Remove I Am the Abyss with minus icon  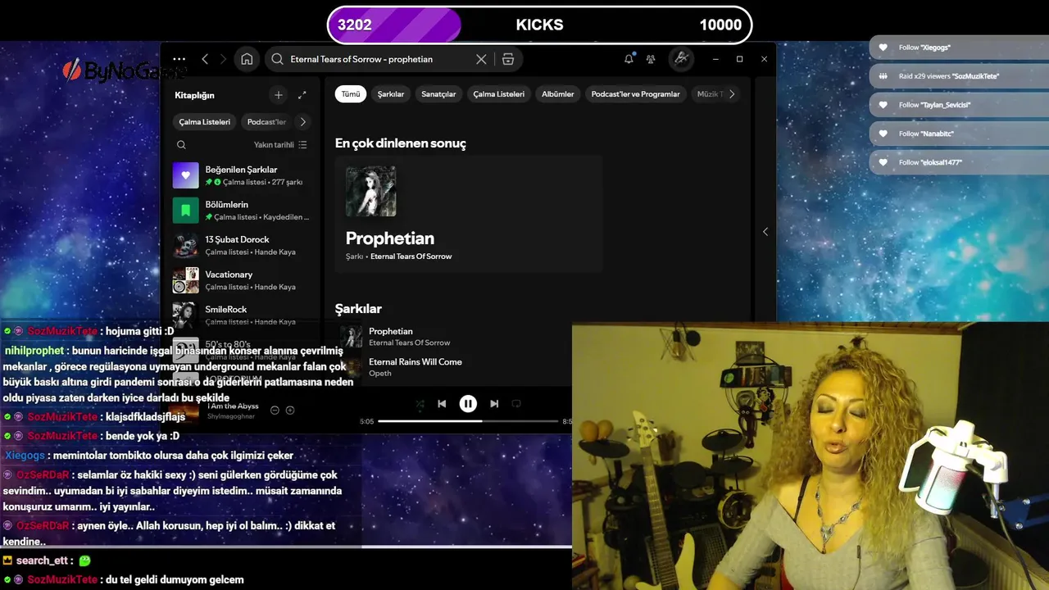pyautogui.click(x=275, y=410)
